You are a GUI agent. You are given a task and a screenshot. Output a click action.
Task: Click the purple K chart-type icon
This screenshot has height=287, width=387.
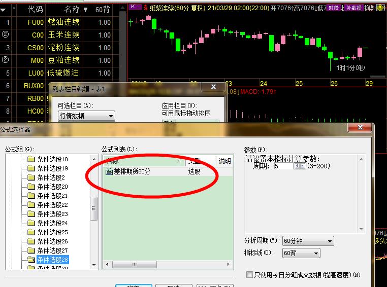135,7
